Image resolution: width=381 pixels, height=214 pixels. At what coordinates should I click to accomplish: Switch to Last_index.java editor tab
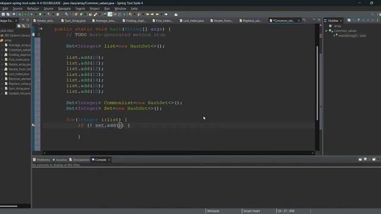coord(192,21)
